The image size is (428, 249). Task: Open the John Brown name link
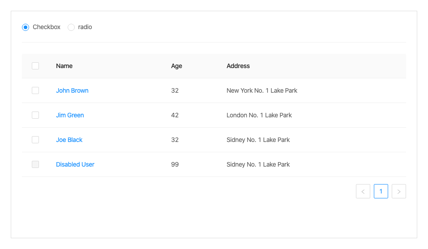72,90
